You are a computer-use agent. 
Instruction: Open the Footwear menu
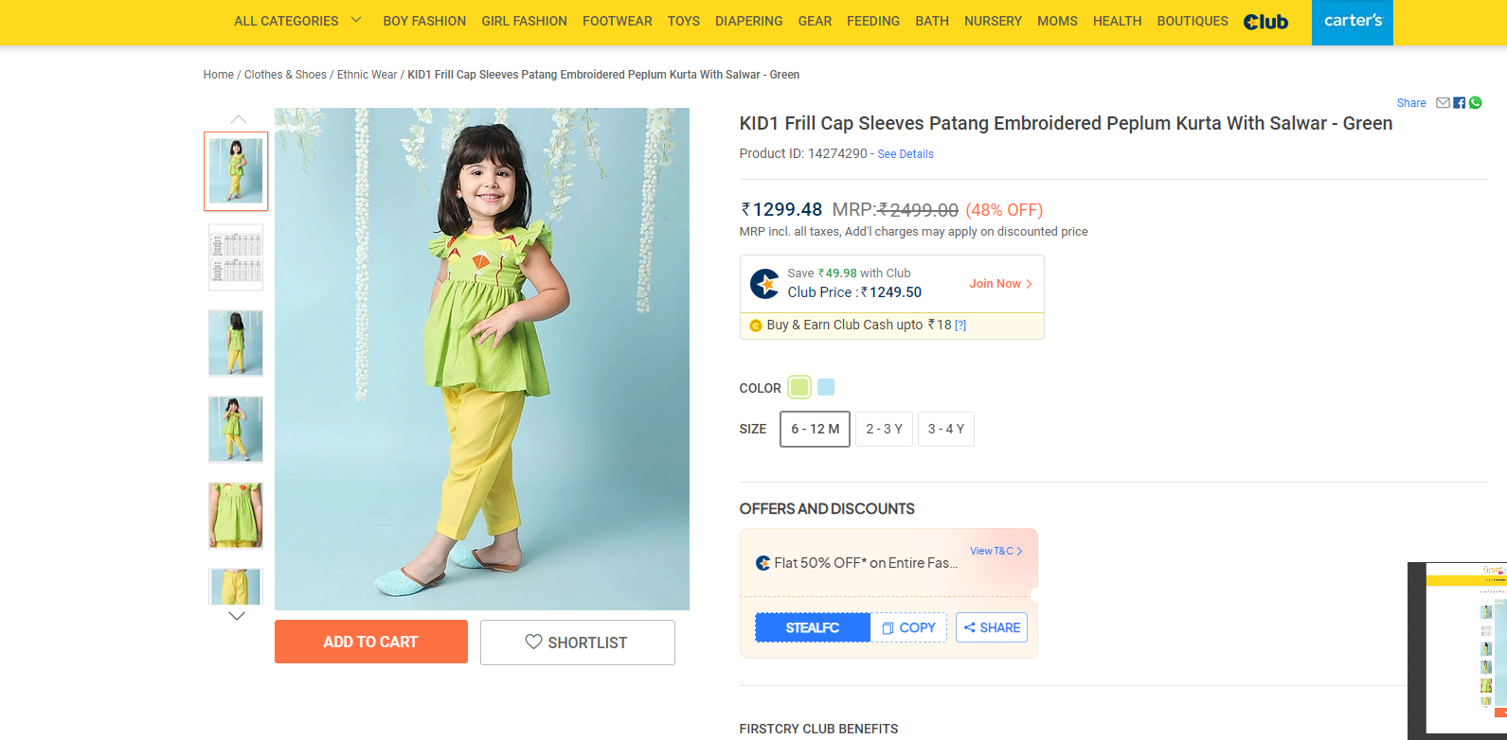click(x=617, y=21)
